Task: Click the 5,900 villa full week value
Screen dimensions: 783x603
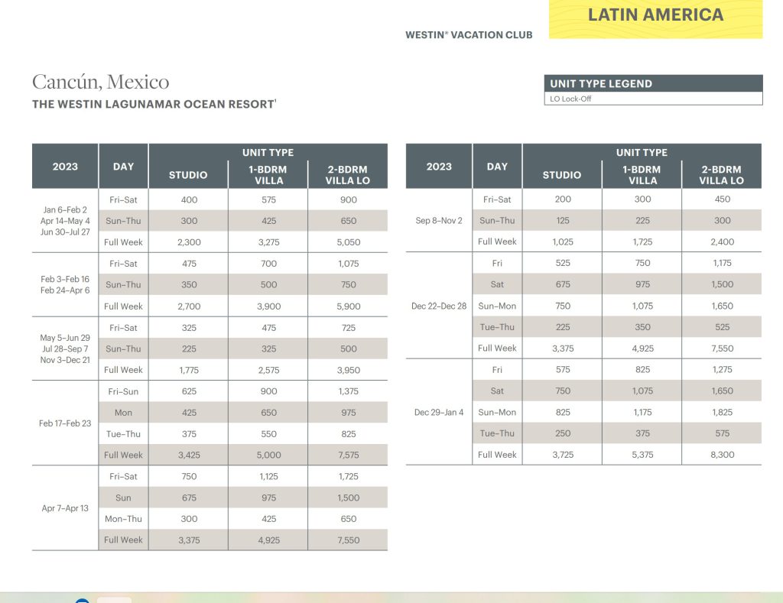Action: pos(348,306)
